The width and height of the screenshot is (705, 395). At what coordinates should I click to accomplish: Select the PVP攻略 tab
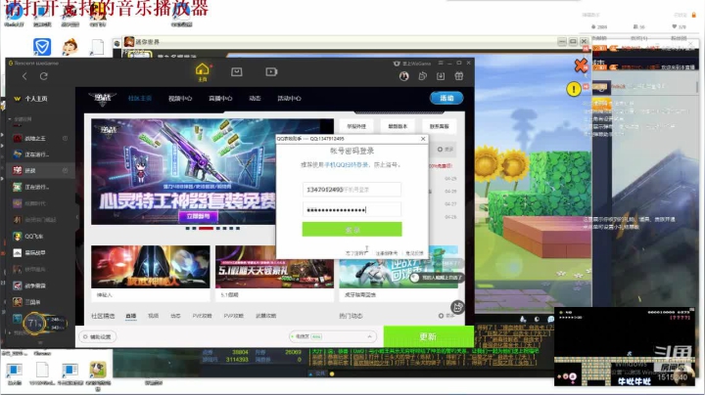coord(234,316)
